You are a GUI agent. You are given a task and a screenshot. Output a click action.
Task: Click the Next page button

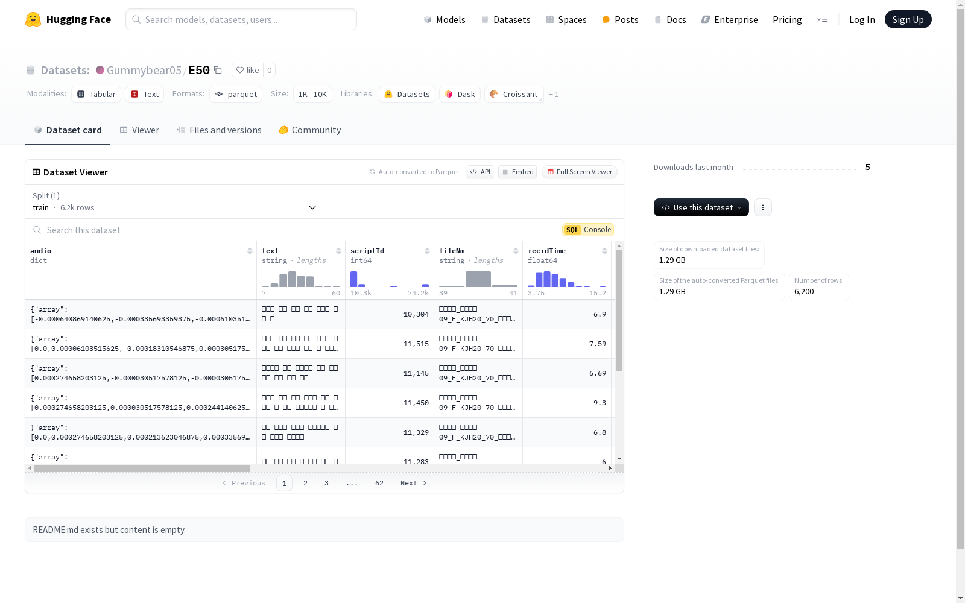coord(414,483)
